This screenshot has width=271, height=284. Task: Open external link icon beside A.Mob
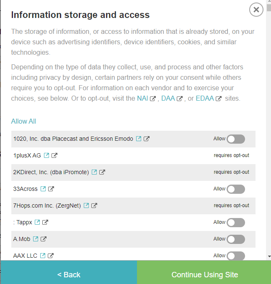point(44,239)
